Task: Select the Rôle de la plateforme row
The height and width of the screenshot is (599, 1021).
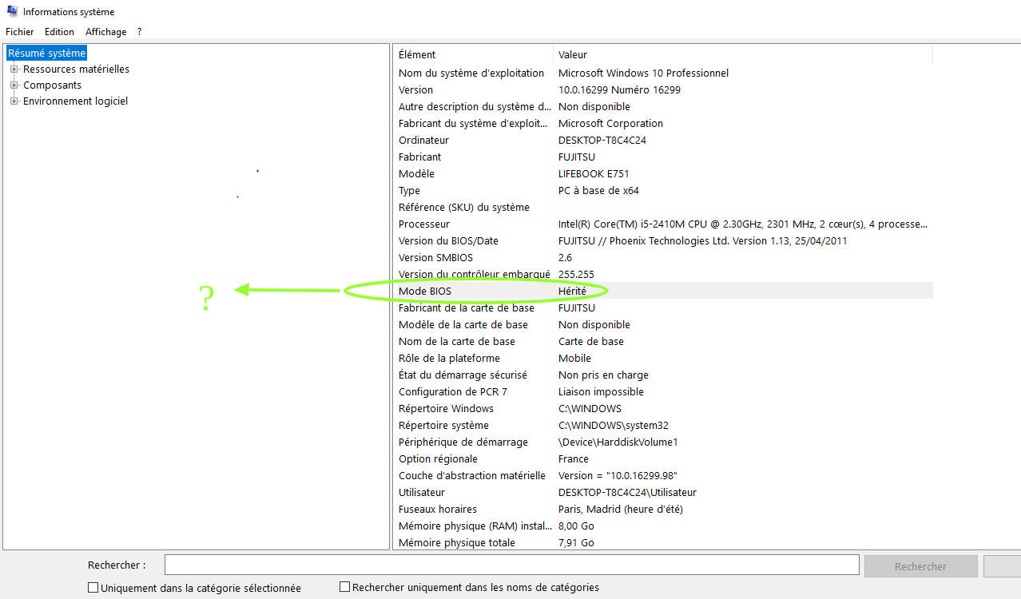Action: tap(663, 359)
